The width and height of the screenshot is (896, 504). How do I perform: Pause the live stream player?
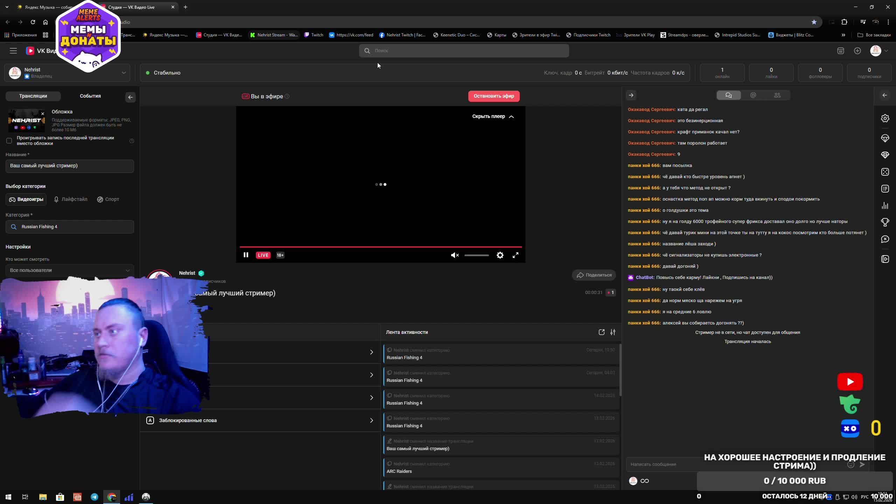tap(246, 255)
